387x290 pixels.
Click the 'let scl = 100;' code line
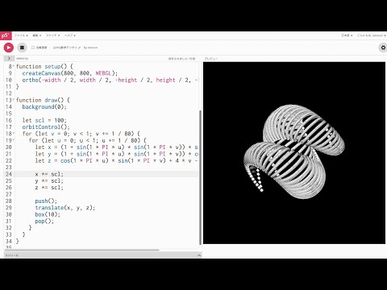click(x=44, y=120)
